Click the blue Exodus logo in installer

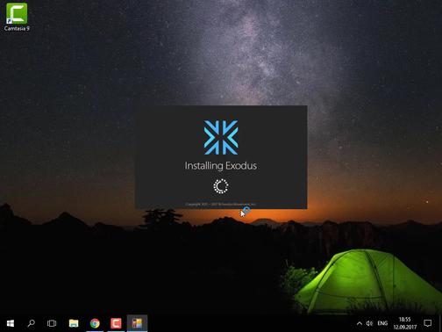pyautogui.click(x=221, y=137)
